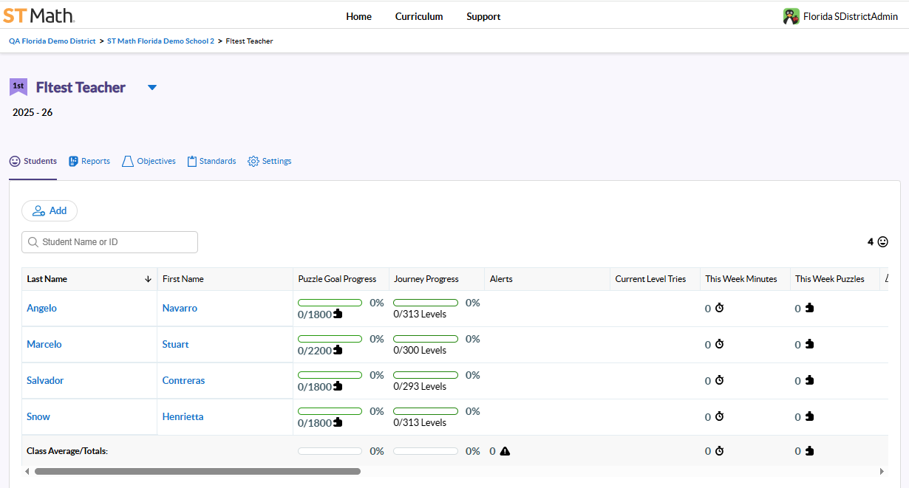This screenshot has height=488, width=909.
Task: Open the Support menu
Action: (x=483, y=16)
